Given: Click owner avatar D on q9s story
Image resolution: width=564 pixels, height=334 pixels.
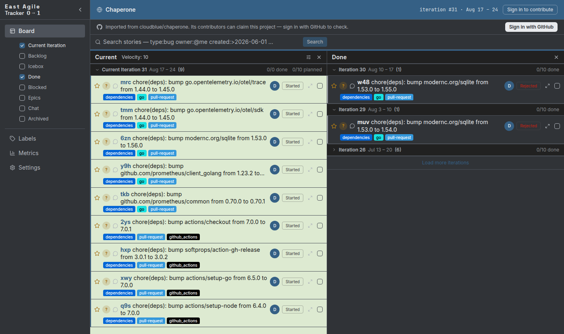Looking at the screenshot, I should point(275,309).
